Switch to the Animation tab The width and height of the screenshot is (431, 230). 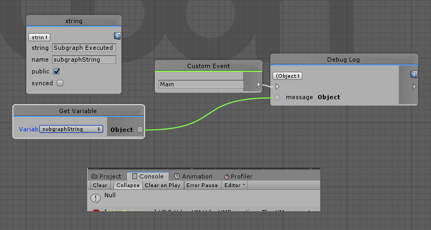(x=193, y=176)
